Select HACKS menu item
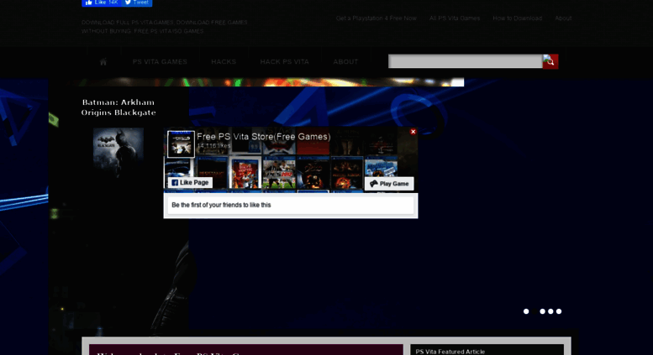This screenshot has height=355, width=653. point(224,61)
